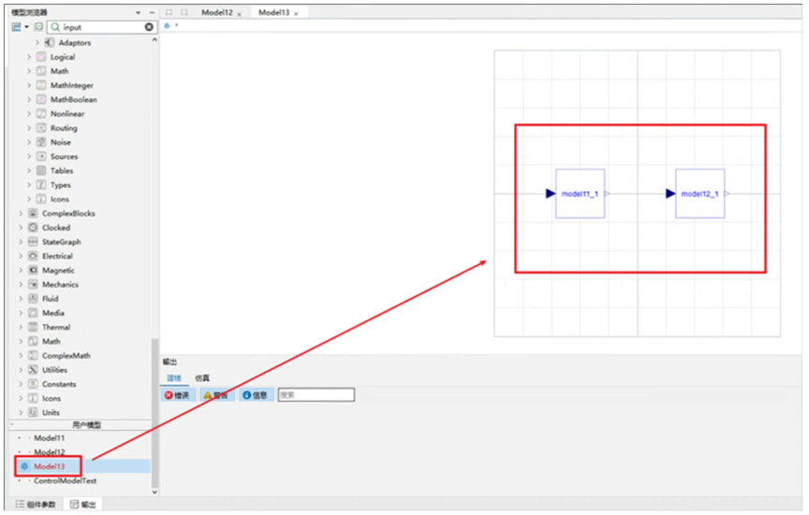Click the Clocked library icon
The image size is (809, 515).
pos(33,227)
